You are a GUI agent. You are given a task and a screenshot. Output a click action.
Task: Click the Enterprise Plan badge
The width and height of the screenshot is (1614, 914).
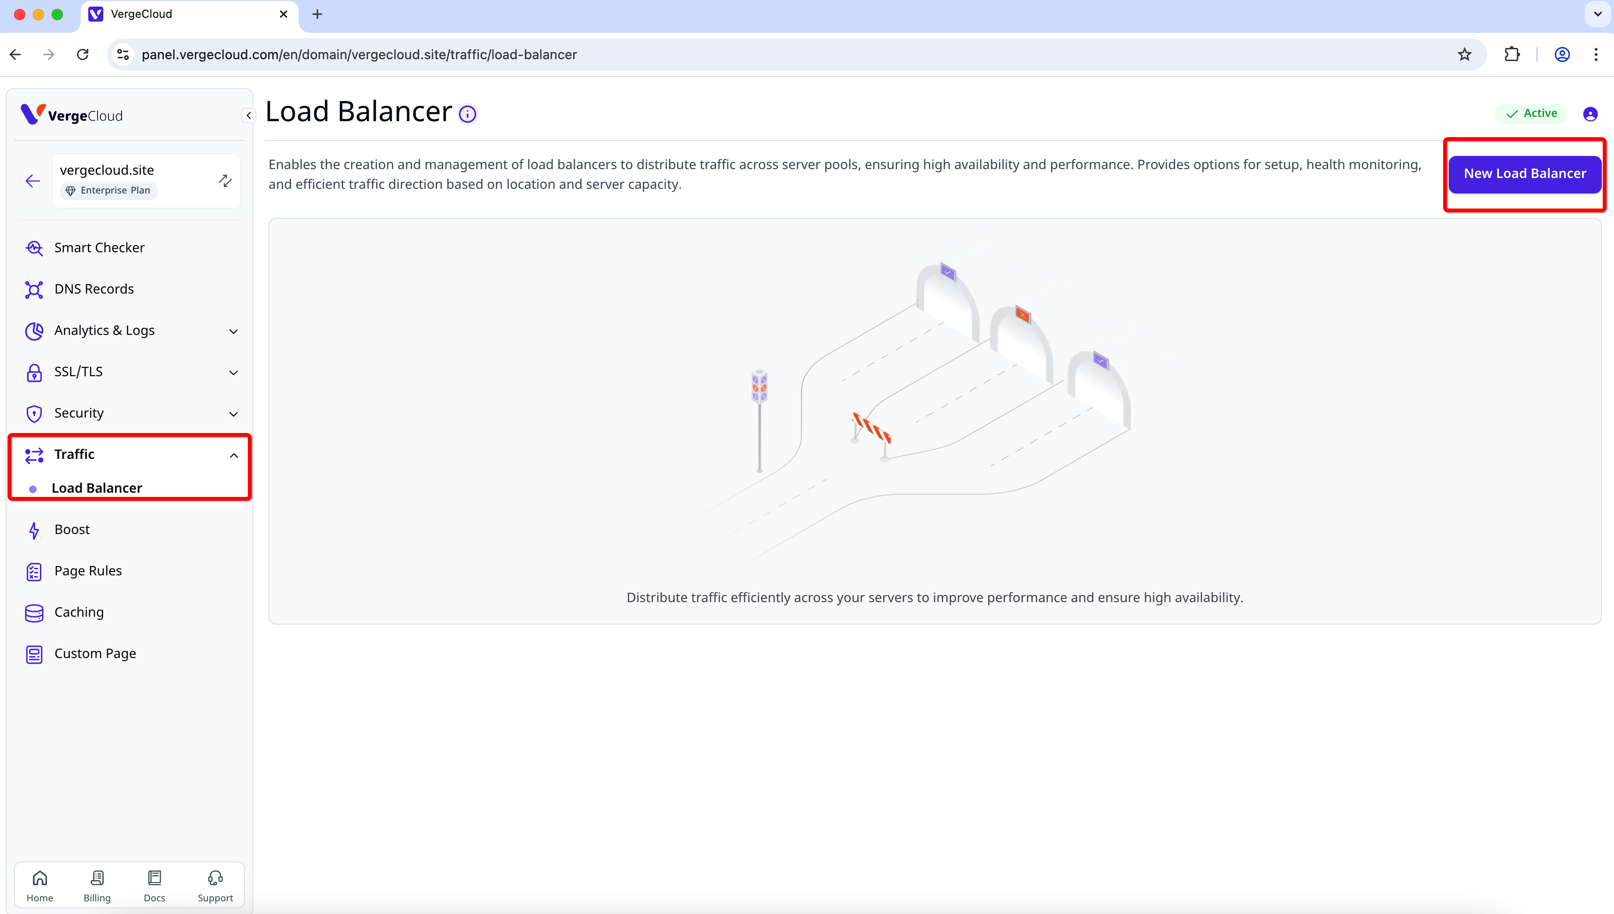(108, 190)
